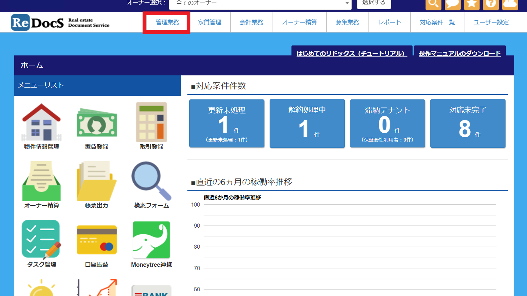Viewport: 527px width, 296px height.
Task: Click the 帳票出力 label text
Action: [x=97, y=205]
